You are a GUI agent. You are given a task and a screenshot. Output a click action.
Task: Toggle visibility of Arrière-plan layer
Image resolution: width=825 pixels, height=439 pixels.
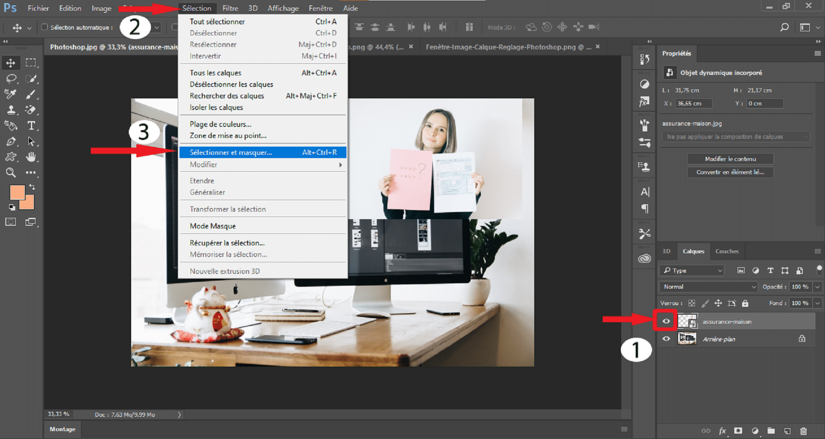pos(666,339)
